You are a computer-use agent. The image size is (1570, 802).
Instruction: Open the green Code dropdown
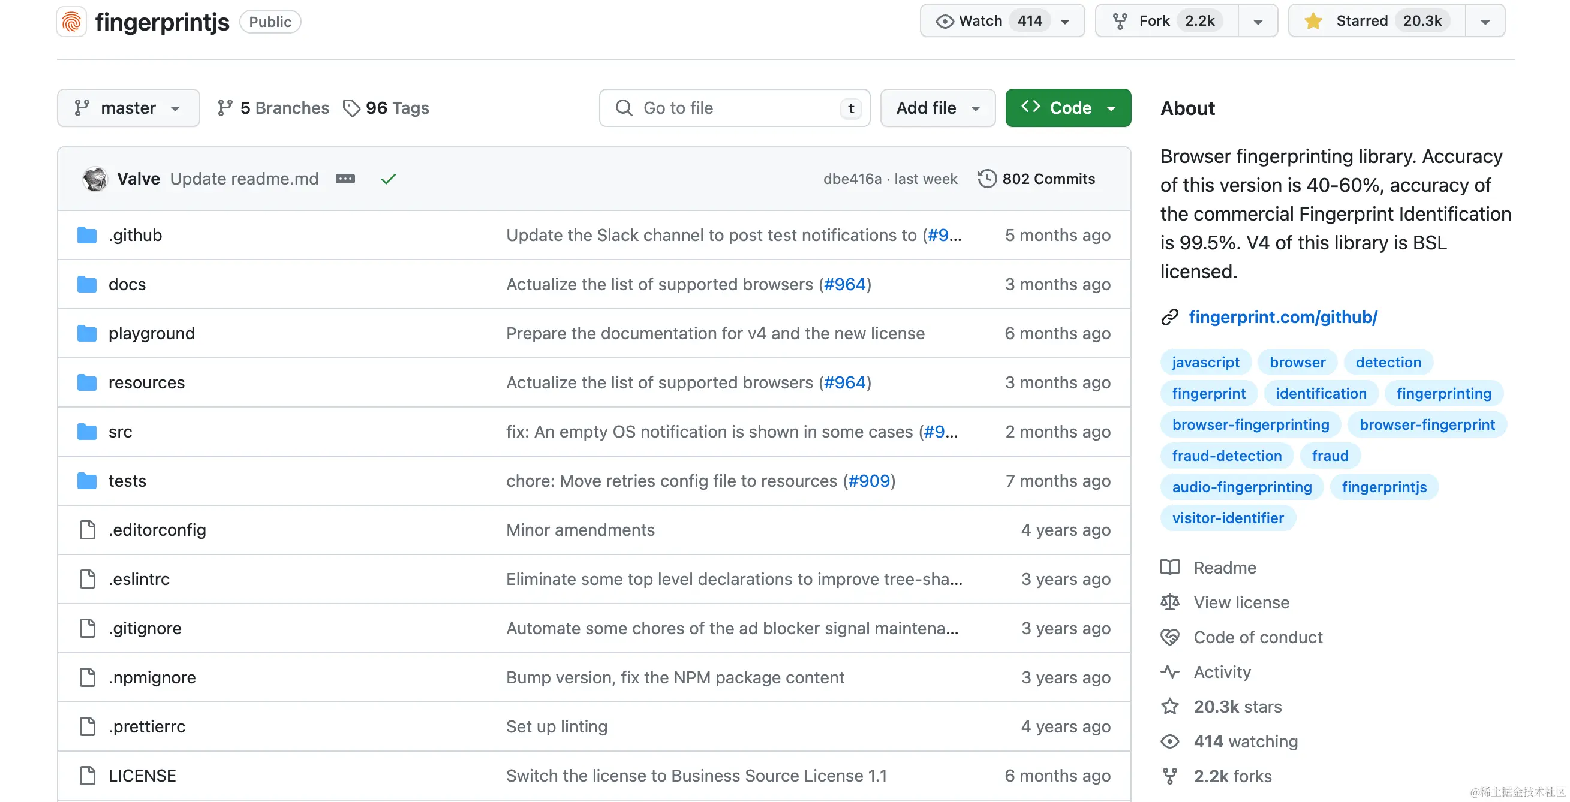(1068, 108)
